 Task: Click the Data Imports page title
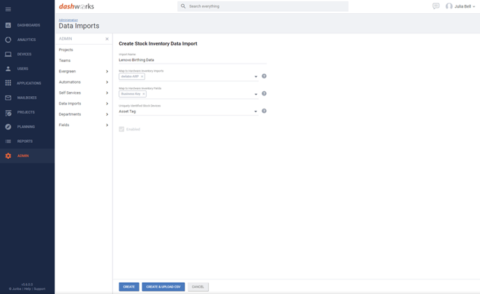coord(79,26)
